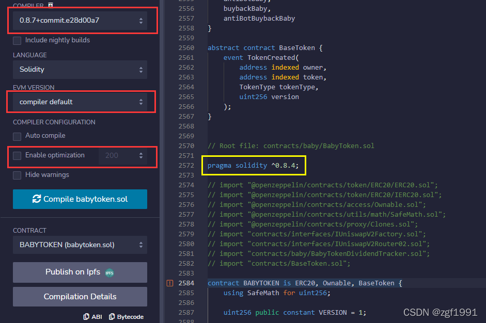Click the import IUniswapV2Factory.sol comment line

click(317, 234)
